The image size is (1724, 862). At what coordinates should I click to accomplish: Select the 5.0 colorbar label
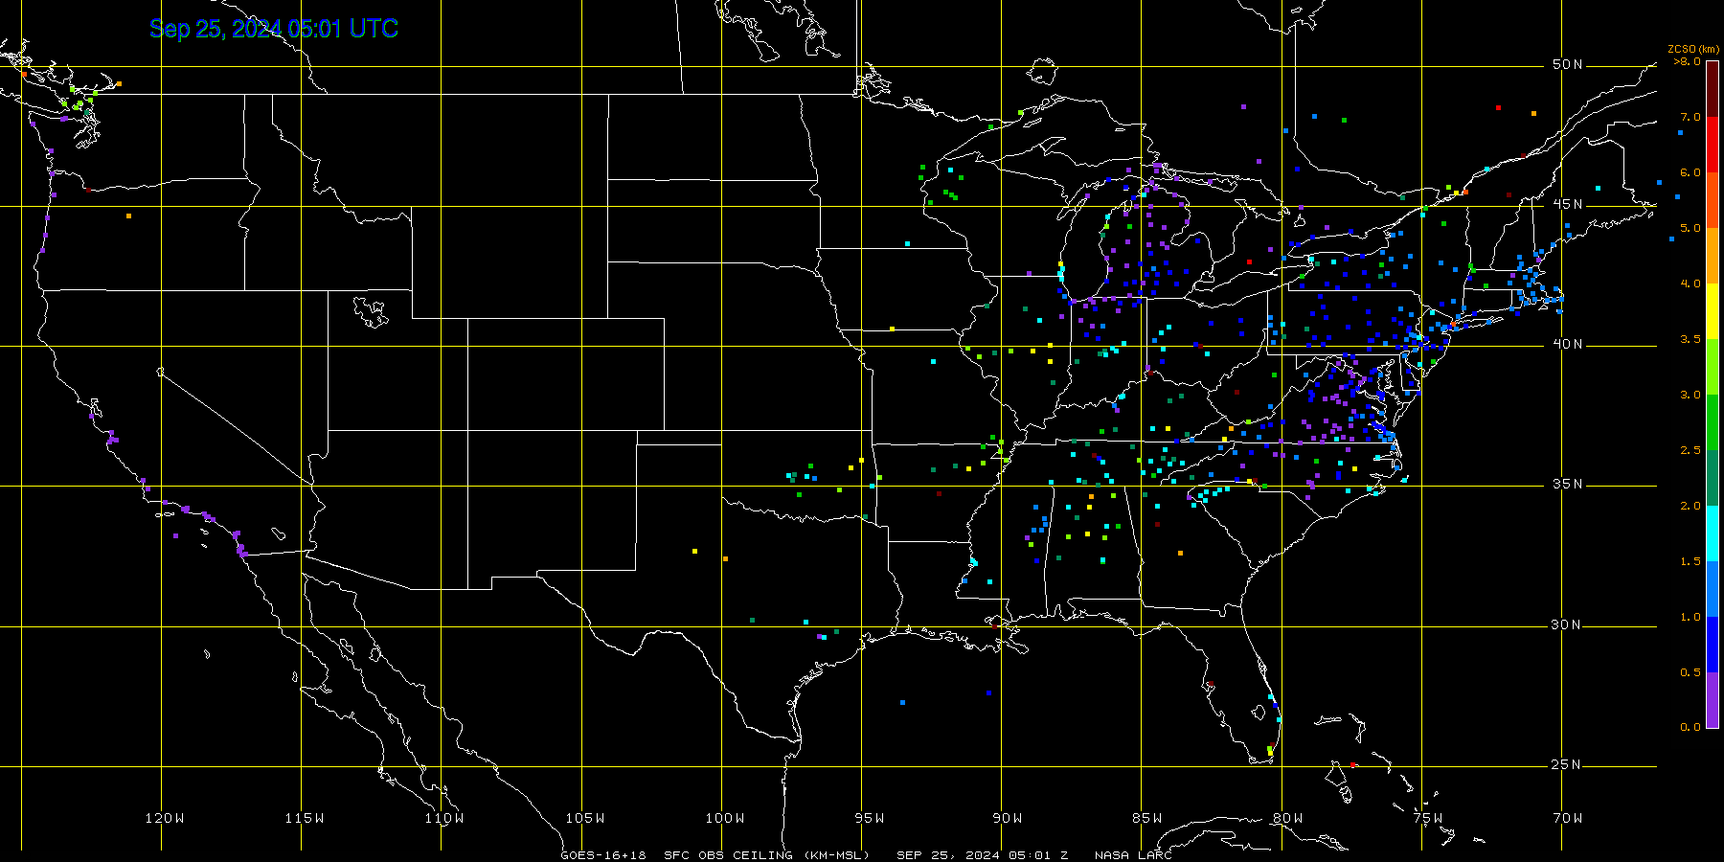pos(1690,228)
